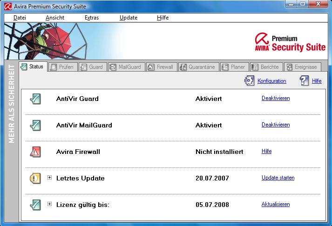Deactivate AntiVir MailGuard via Deaktivieren link
The width and height of the screenshot is (332, 226).
(276, 125)
